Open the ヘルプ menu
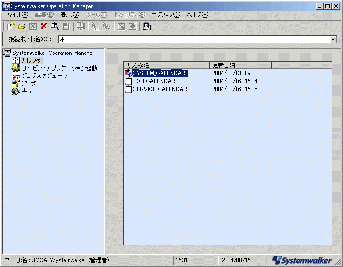The width and height of the screenshot is (343, 267). [x=197, y=15]
